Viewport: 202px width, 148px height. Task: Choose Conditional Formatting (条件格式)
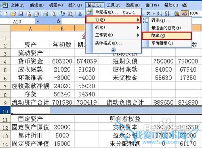point(113,43)
